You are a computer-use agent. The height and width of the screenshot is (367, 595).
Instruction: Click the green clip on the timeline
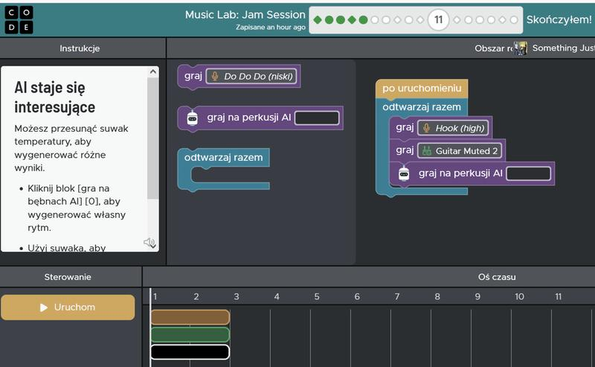pos(190,335)
